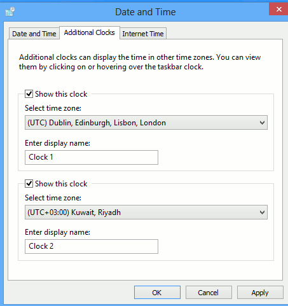Click the Clock 2 display name field
This screenshot has width=288, height=306.
tap(92, 246)
